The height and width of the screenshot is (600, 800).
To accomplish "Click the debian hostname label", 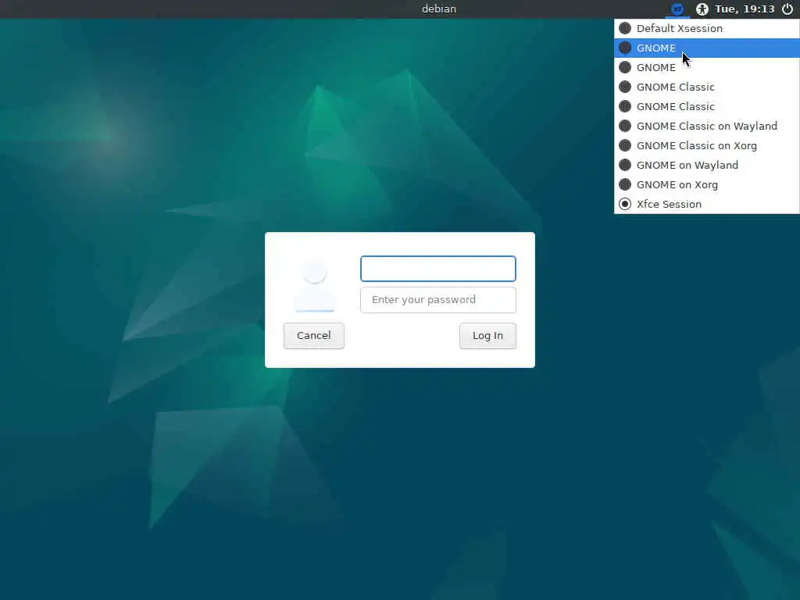I will tap(439, 9).
